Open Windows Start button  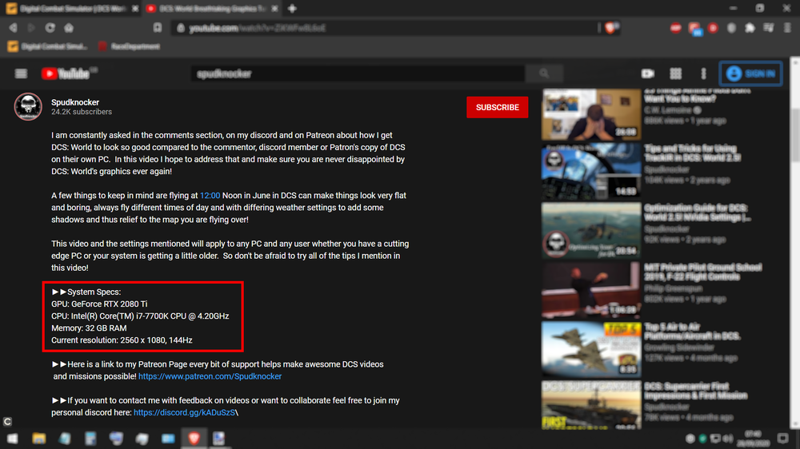[13, 439]
